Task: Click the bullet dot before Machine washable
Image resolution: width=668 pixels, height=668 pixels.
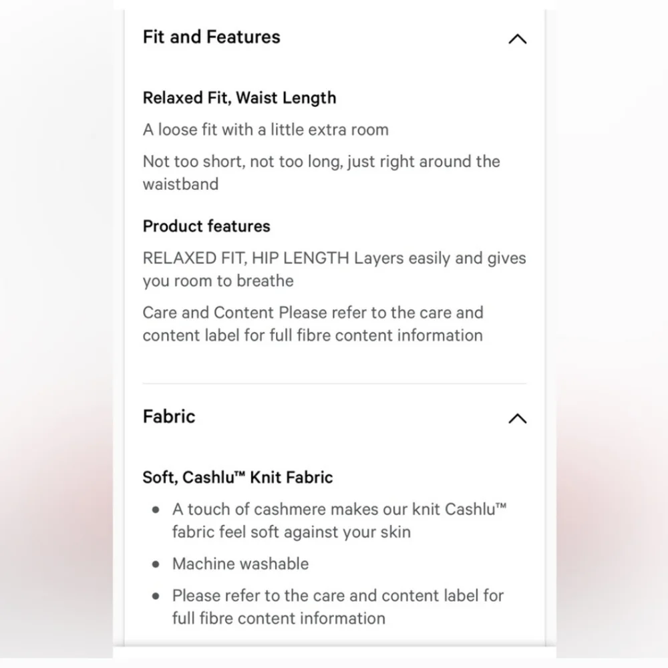Action: pyautogui.click(x=156, y=564)
